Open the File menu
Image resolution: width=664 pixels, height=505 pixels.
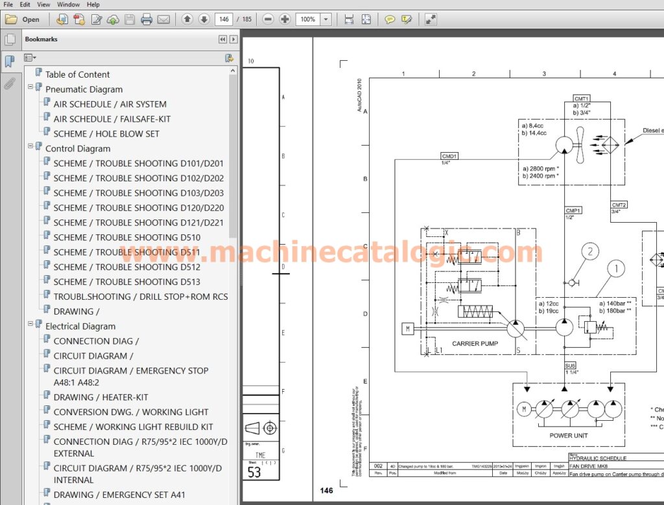(8, 4)
